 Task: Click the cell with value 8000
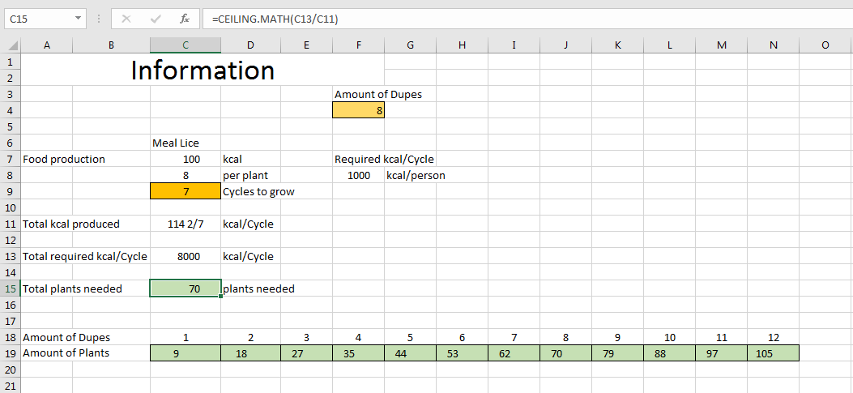tap(185, 256)
